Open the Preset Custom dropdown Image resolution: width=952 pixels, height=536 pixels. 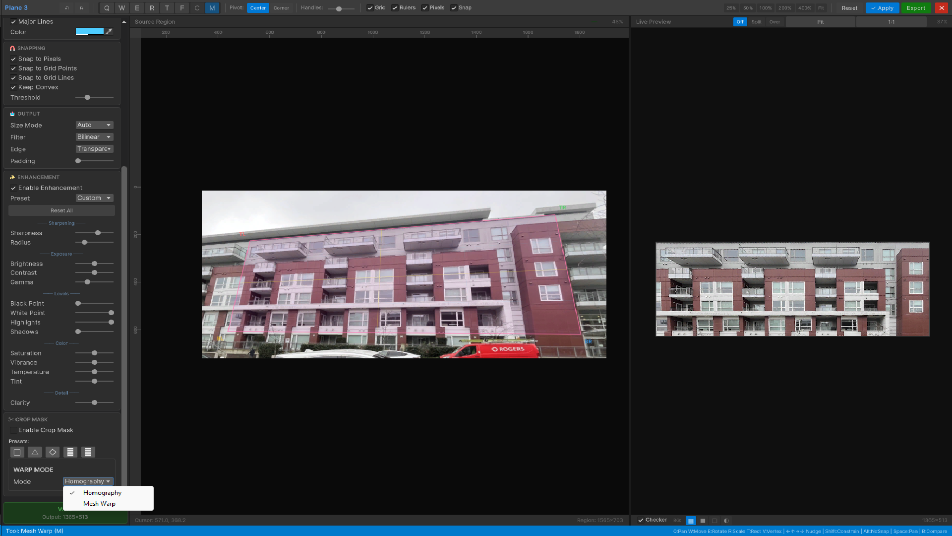click(94, 198)
